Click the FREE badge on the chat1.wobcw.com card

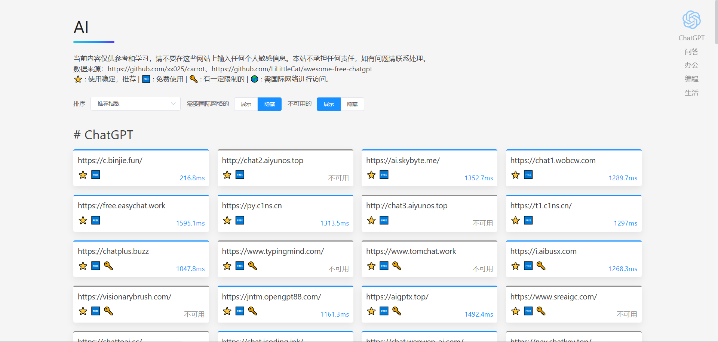528,175
